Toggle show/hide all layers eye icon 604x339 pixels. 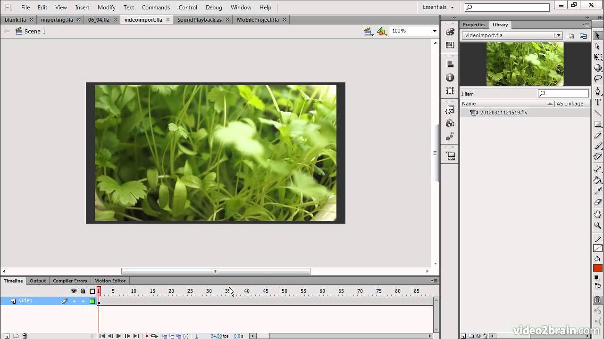click(74, 291)
